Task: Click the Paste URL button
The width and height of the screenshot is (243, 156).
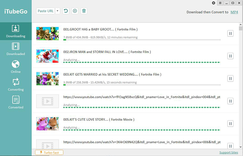Action: pyautogui.click(x=46, y=11)
